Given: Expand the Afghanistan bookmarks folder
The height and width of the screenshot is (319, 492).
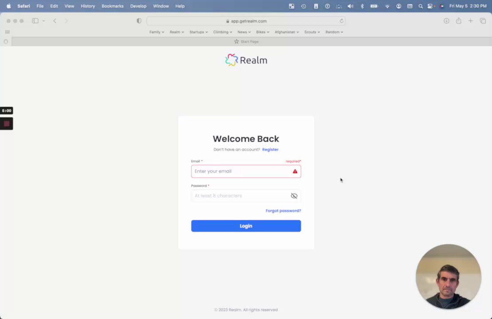Looking at the screenshot, I should 286,32.
